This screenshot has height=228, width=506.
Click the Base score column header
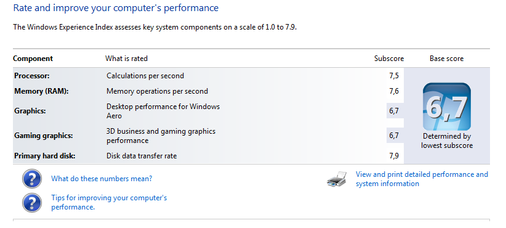447,59
